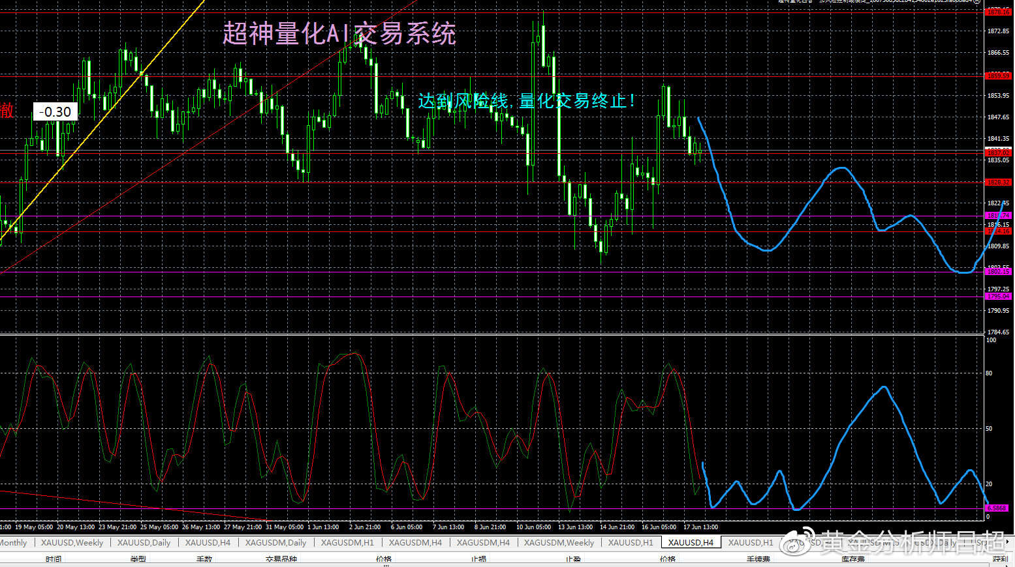Click the 手续费 column header
This screenshot has height=567, width=1015.
click(x=758, y=559)
